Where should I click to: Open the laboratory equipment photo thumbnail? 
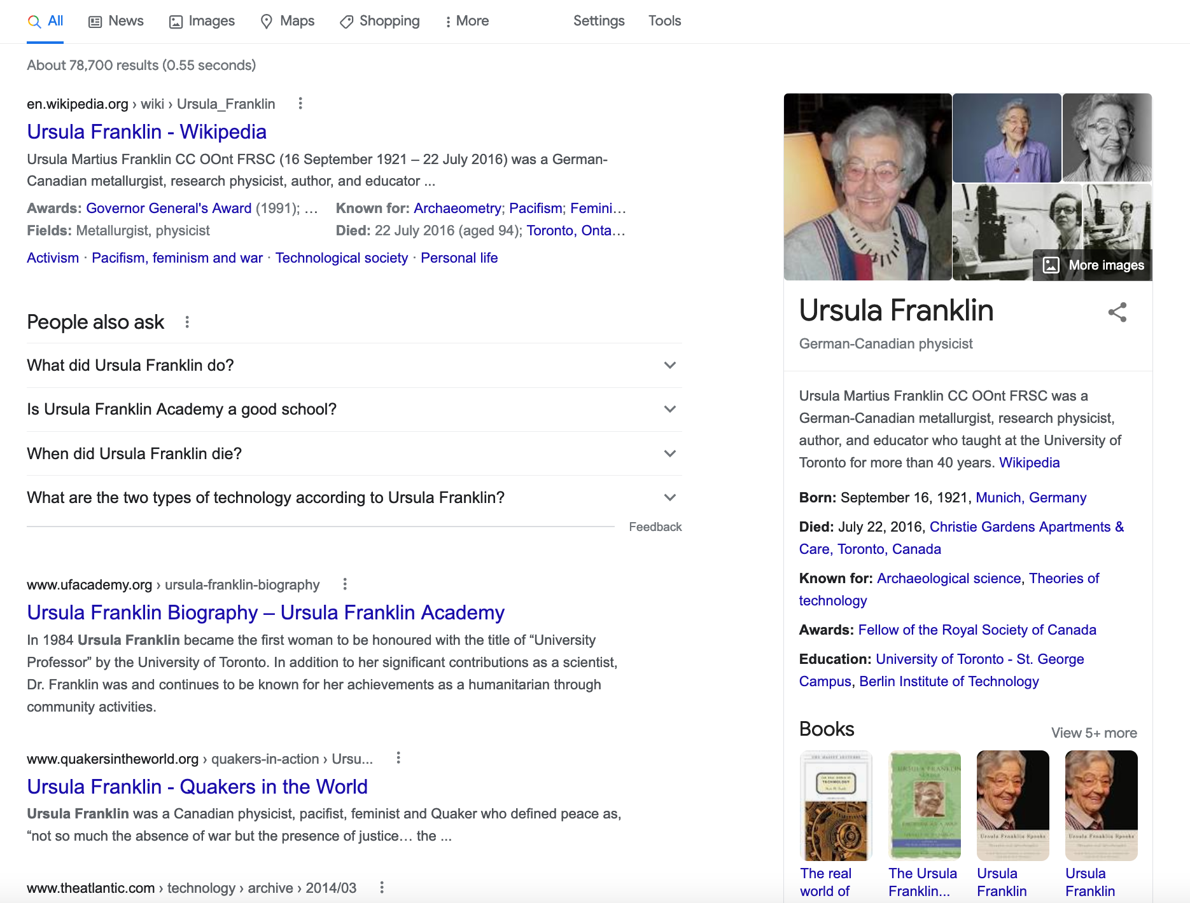(x=1017, y=231)
